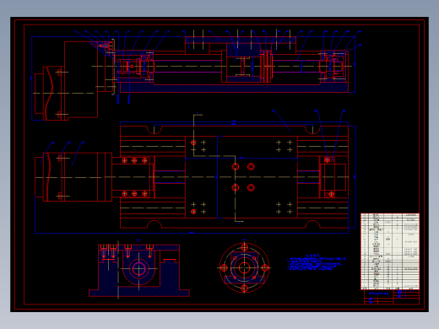Select the white parts list table
The image size is (439, 329).
[390, 251]
